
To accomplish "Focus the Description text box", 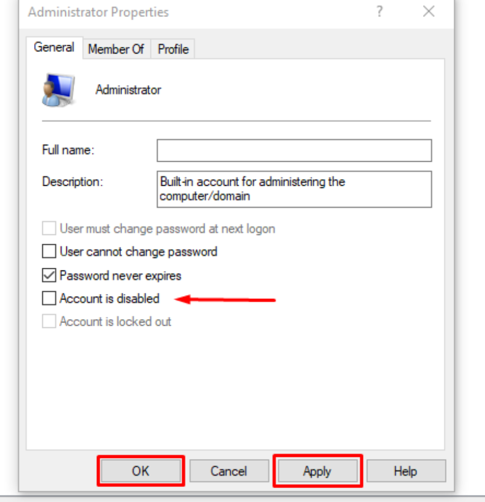I will [294, 189].
